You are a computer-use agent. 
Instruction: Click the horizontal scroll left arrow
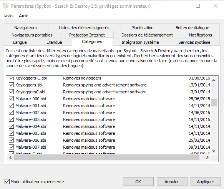click(10, 157)
